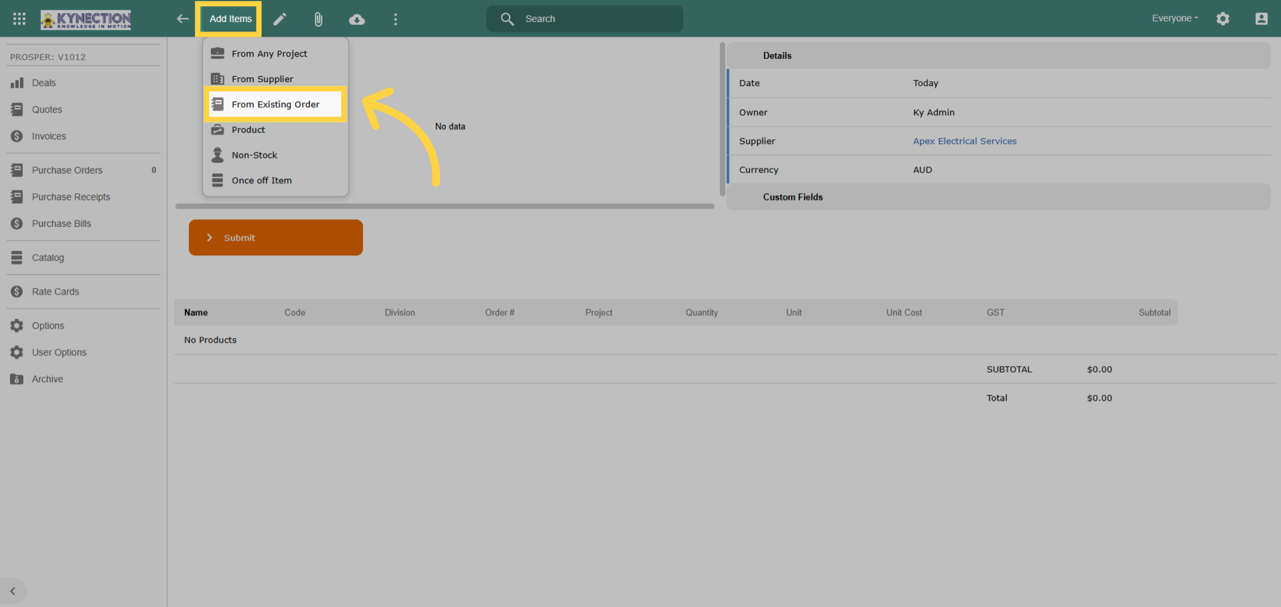Click the Options gear icon in sidebar
This screenshot has width=1281, height=607.
click(17, 326)
